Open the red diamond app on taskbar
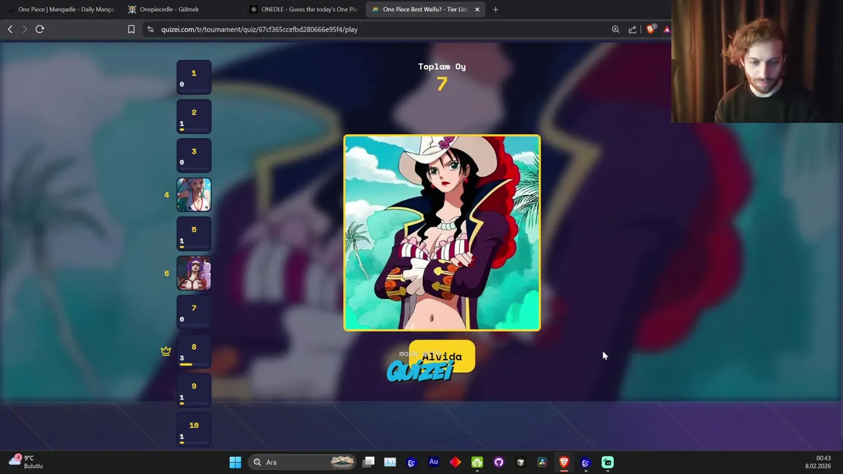This screenshot has width=843, height=474. coord(455,462)
